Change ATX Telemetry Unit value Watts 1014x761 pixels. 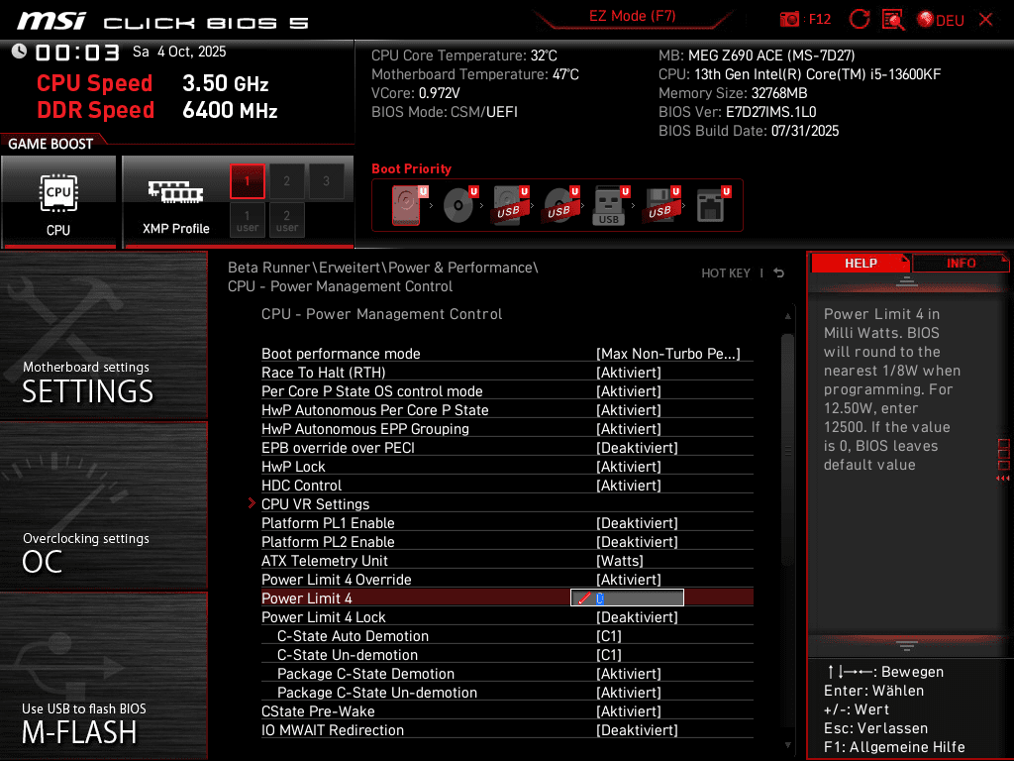[x=620, y=561]
